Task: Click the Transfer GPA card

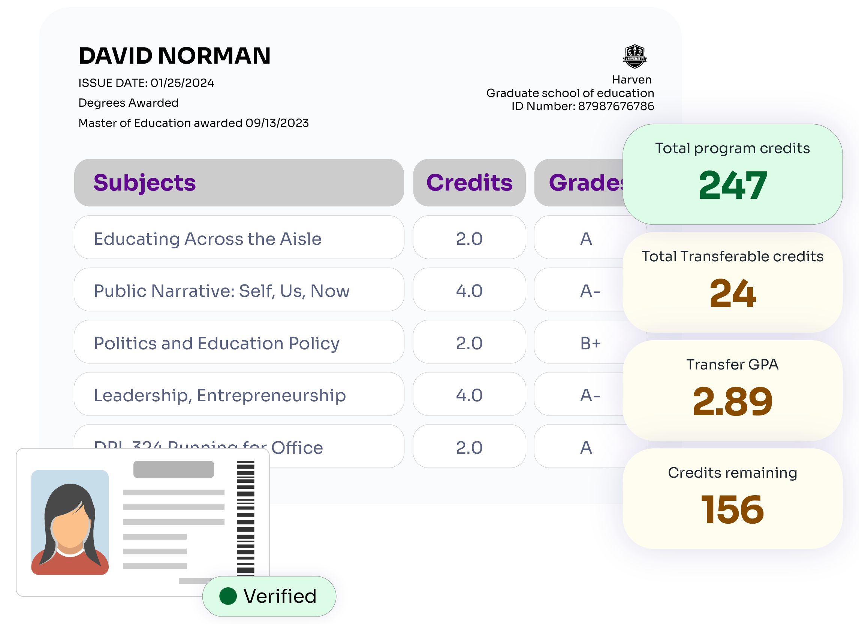Action: (x=732, y=390)
